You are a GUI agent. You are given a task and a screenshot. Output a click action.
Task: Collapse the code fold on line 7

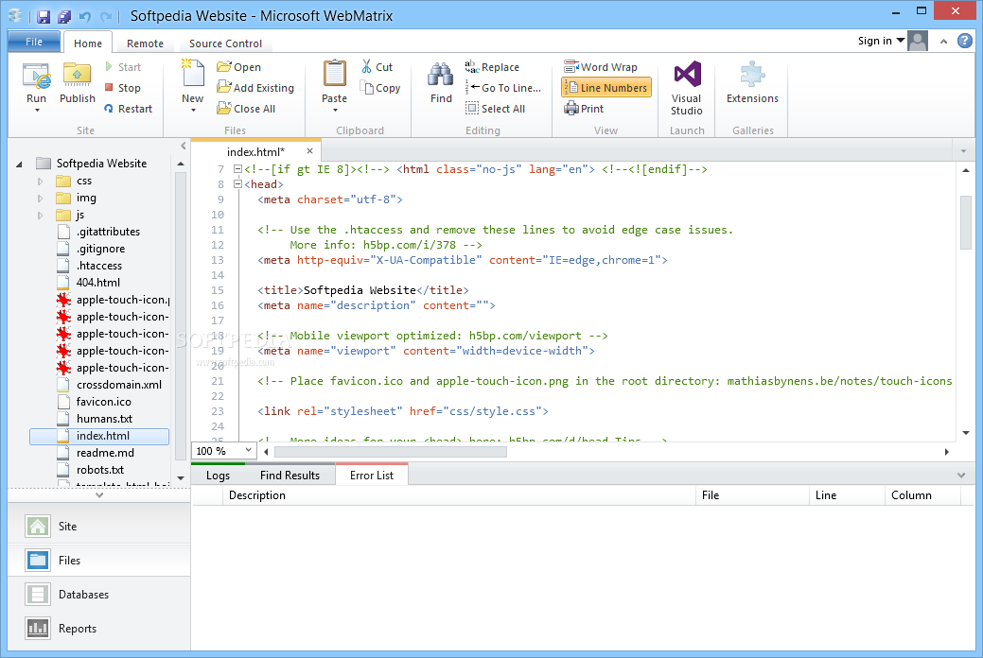[x=237, y=169]
